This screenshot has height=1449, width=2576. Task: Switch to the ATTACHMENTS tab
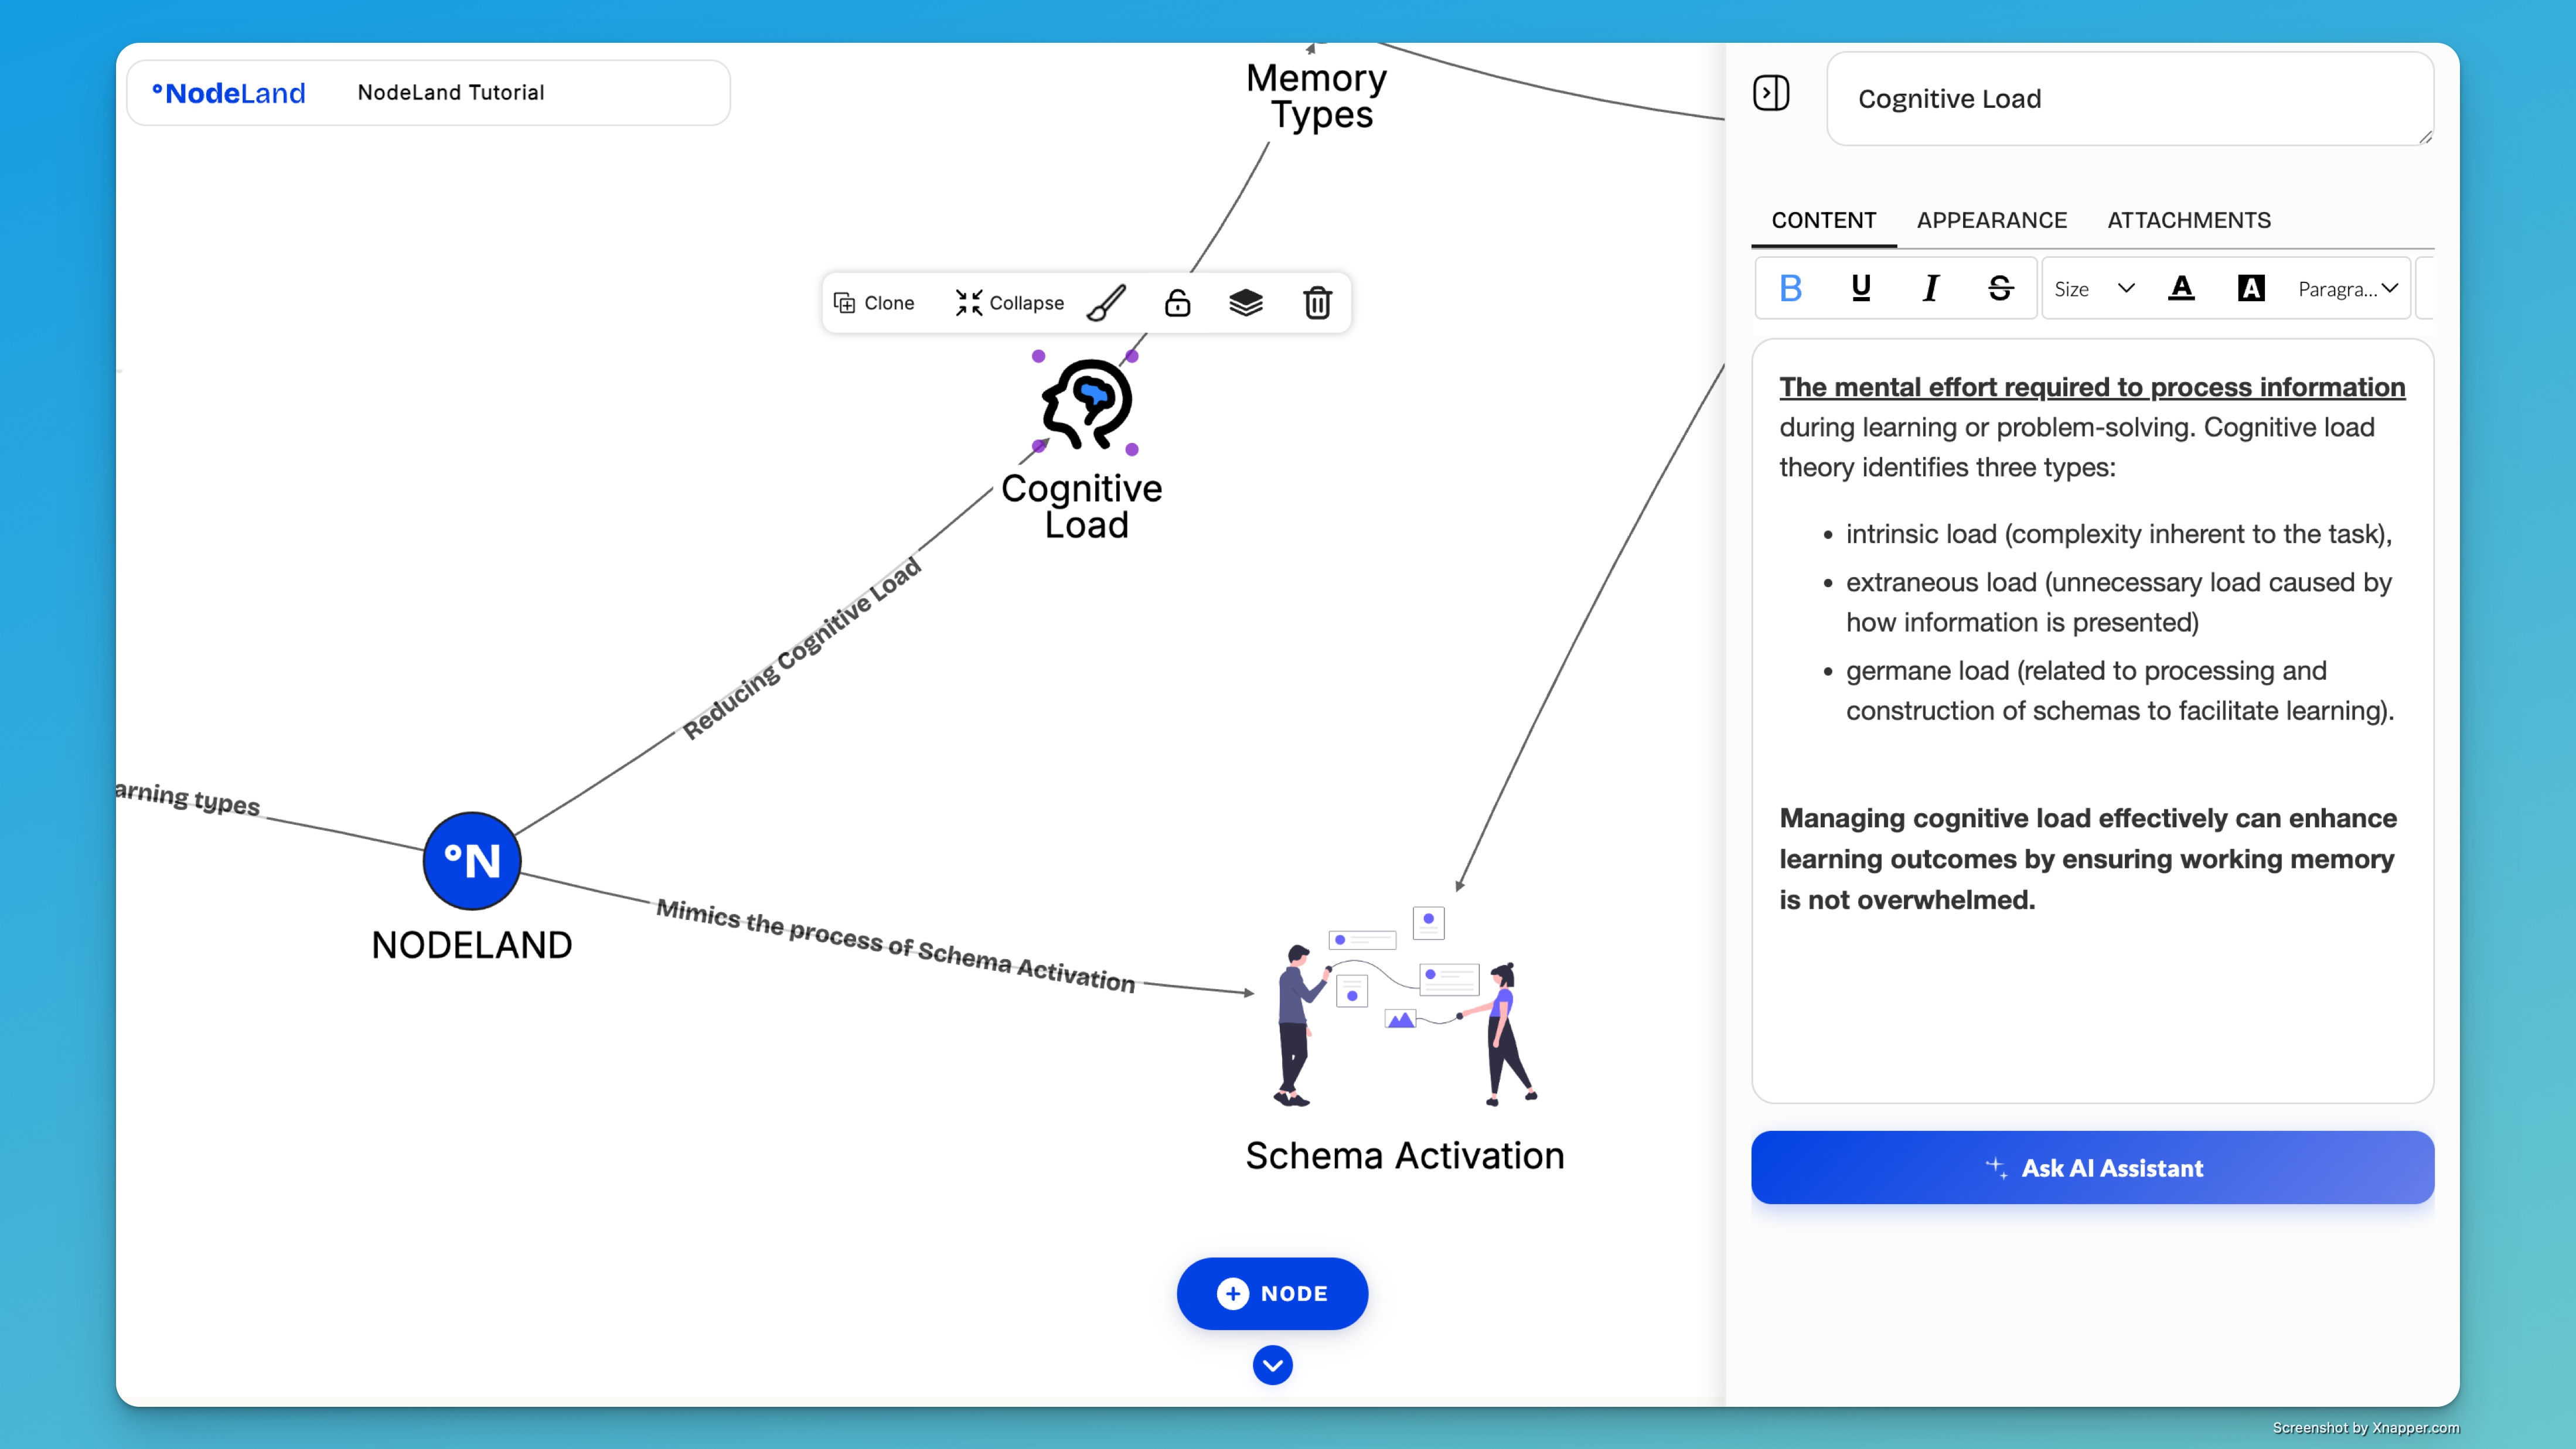pyautogui.click(x=2189, y=220)
